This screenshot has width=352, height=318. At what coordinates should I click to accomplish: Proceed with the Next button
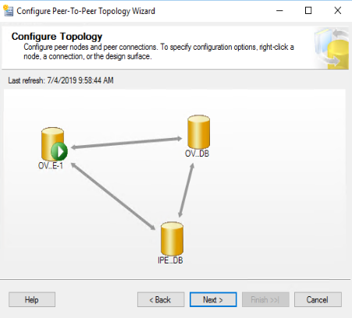point(213,300)
